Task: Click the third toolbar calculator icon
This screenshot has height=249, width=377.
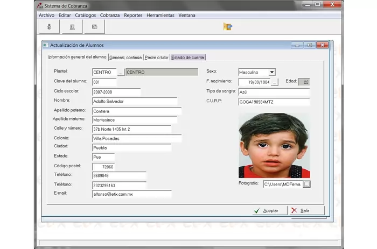Action: (x=95, y=27)
